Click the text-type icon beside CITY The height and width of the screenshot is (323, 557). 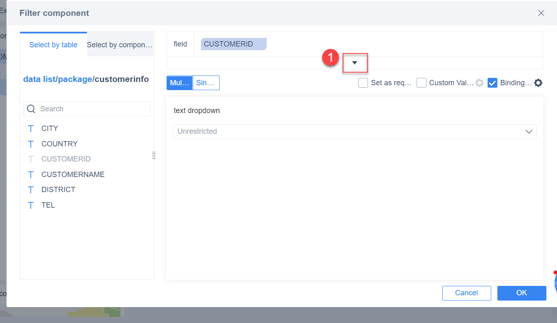(31, 128)
